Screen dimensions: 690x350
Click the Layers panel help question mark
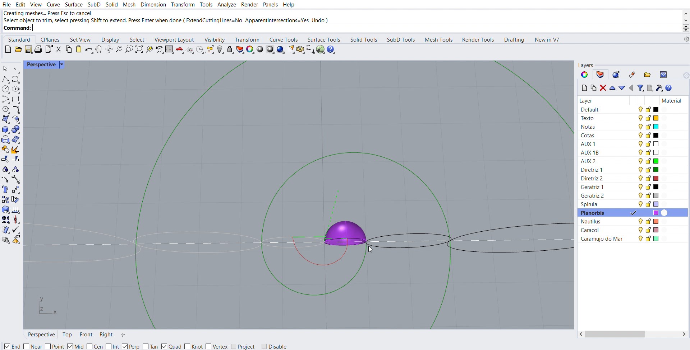(x=669, y=88)
